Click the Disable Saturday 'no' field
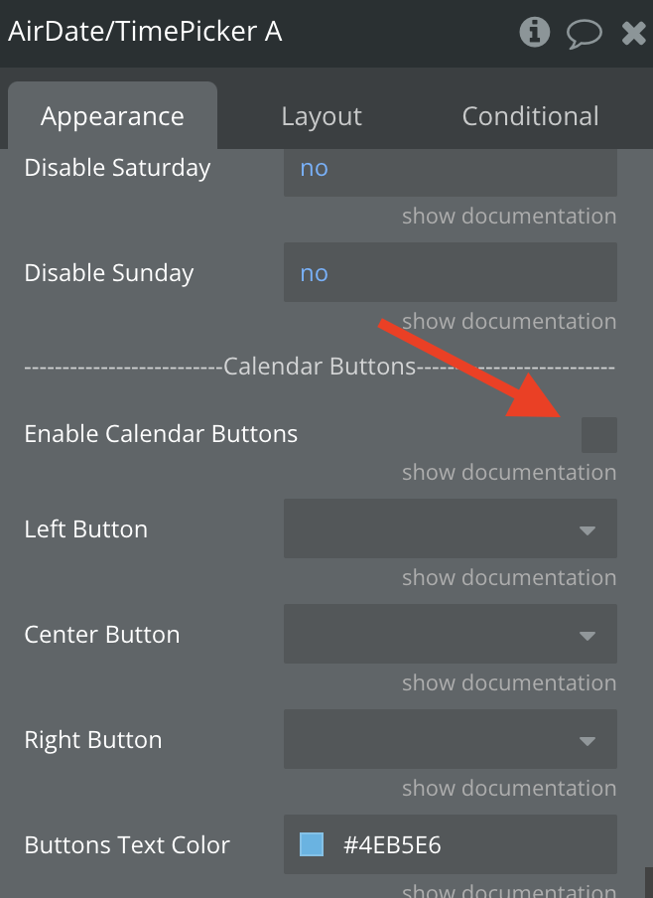The image size is (653, 898). point(451,169)
